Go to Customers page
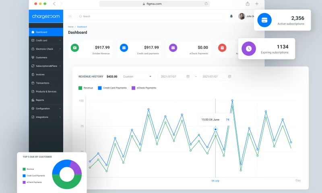The height and width of the screenshot is (193, 322). tap(46, 57)
